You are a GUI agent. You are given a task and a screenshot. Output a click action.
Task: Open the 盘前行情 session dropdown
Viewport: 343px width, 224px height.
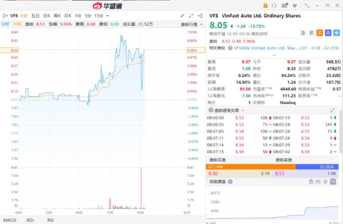192,24
